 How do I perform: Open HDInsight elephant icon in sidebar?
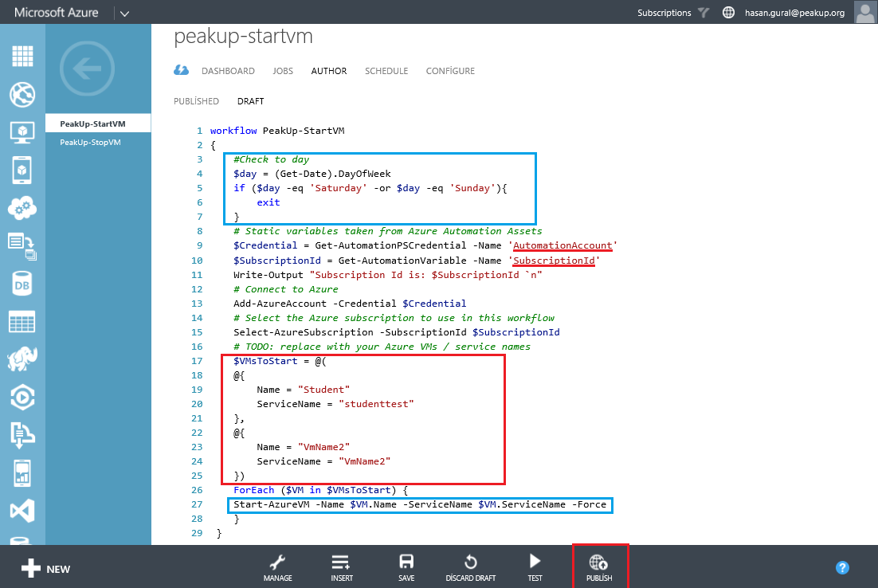pyautogui.click(x=22, y=358)
